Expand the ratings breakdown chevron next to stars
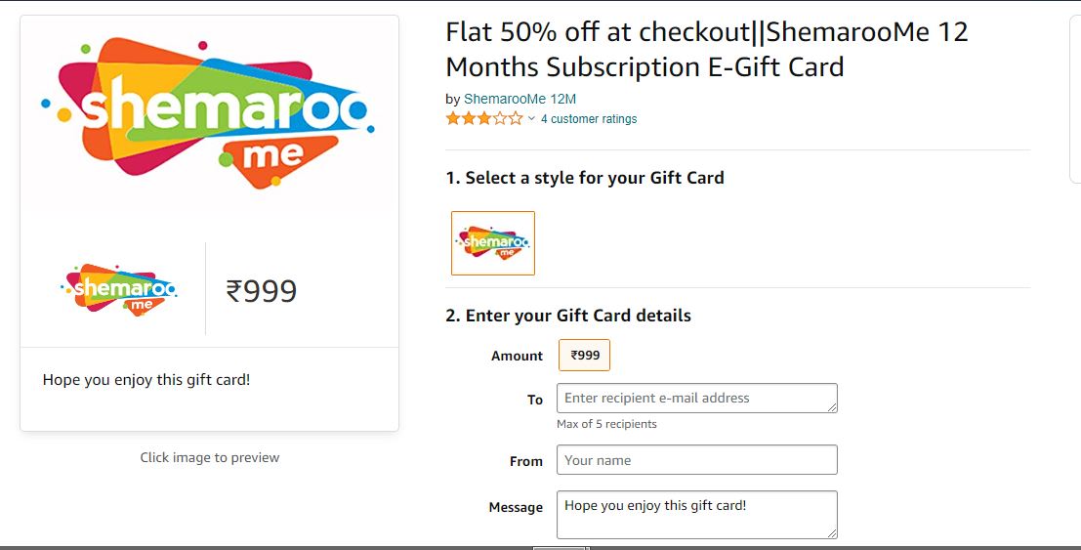This screenshot has width=1081, height=550. pos(531,119)
